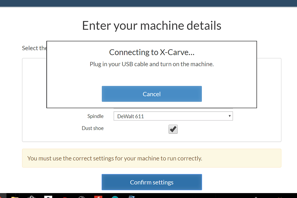297x198 pixels.
Task: Click the USB cable instruction text
Action: pos(152,64)
